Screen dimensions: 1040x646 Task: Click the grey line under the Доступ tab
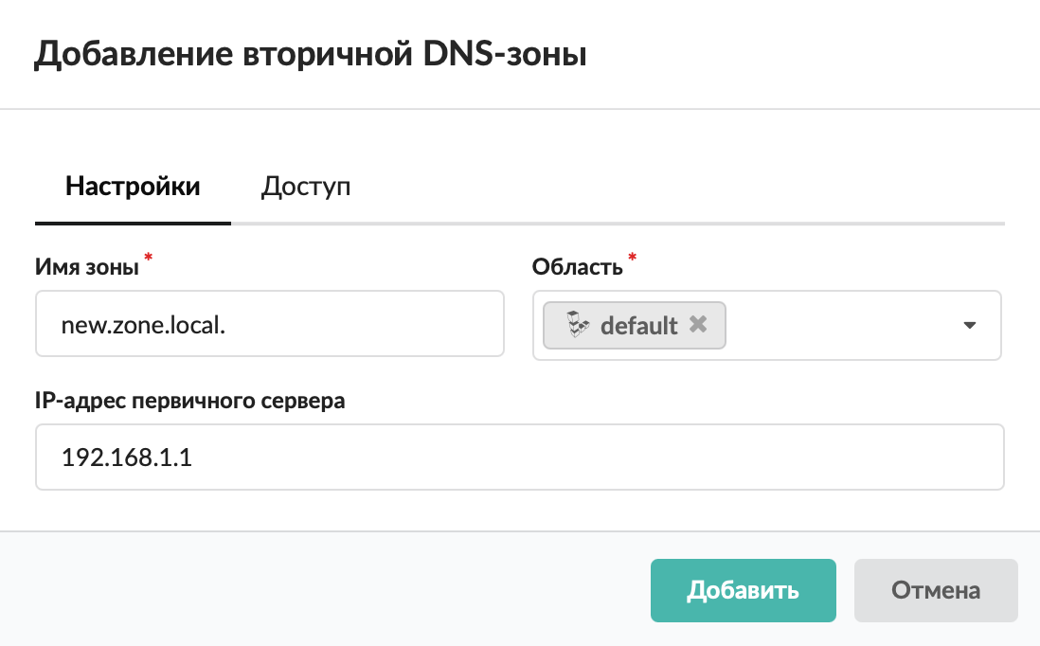[x=616, y=224]
